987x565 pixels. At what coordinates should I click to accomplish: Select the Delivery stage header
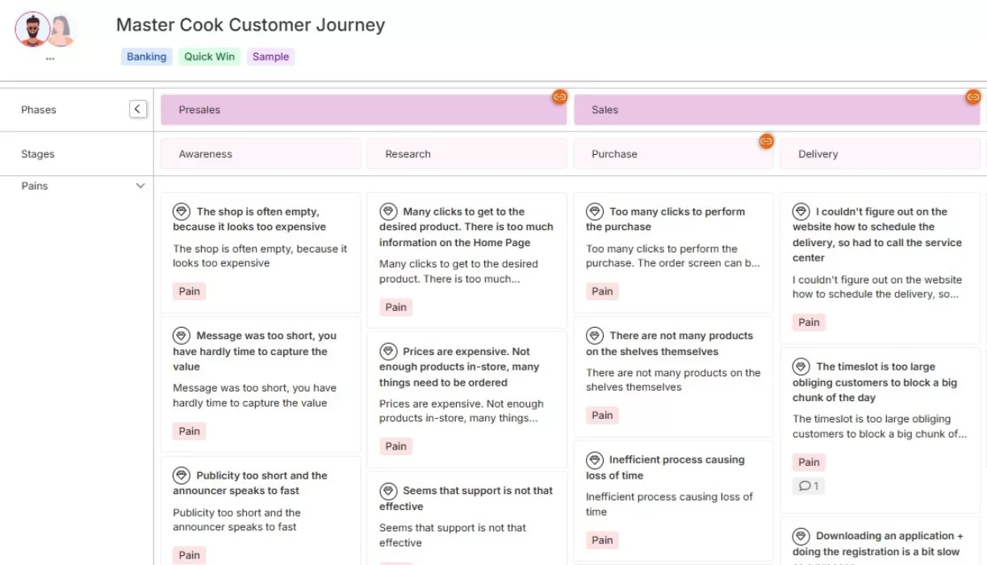880,153
